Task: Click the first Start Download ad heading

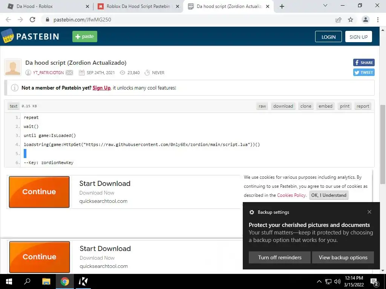Action: (x=105, y=183)
